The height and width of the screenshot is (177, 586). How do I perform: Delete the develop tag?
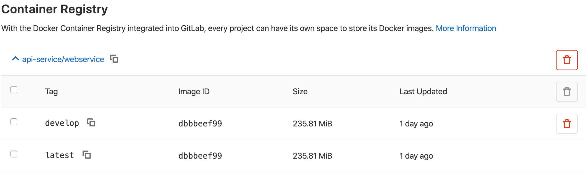pyautogui.click(x=567, y=124)
